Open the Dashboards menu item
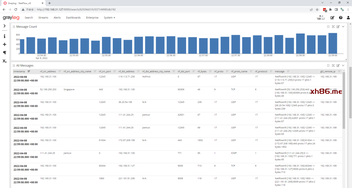Screen dimensions: 352x188 [x=73, y=18]
